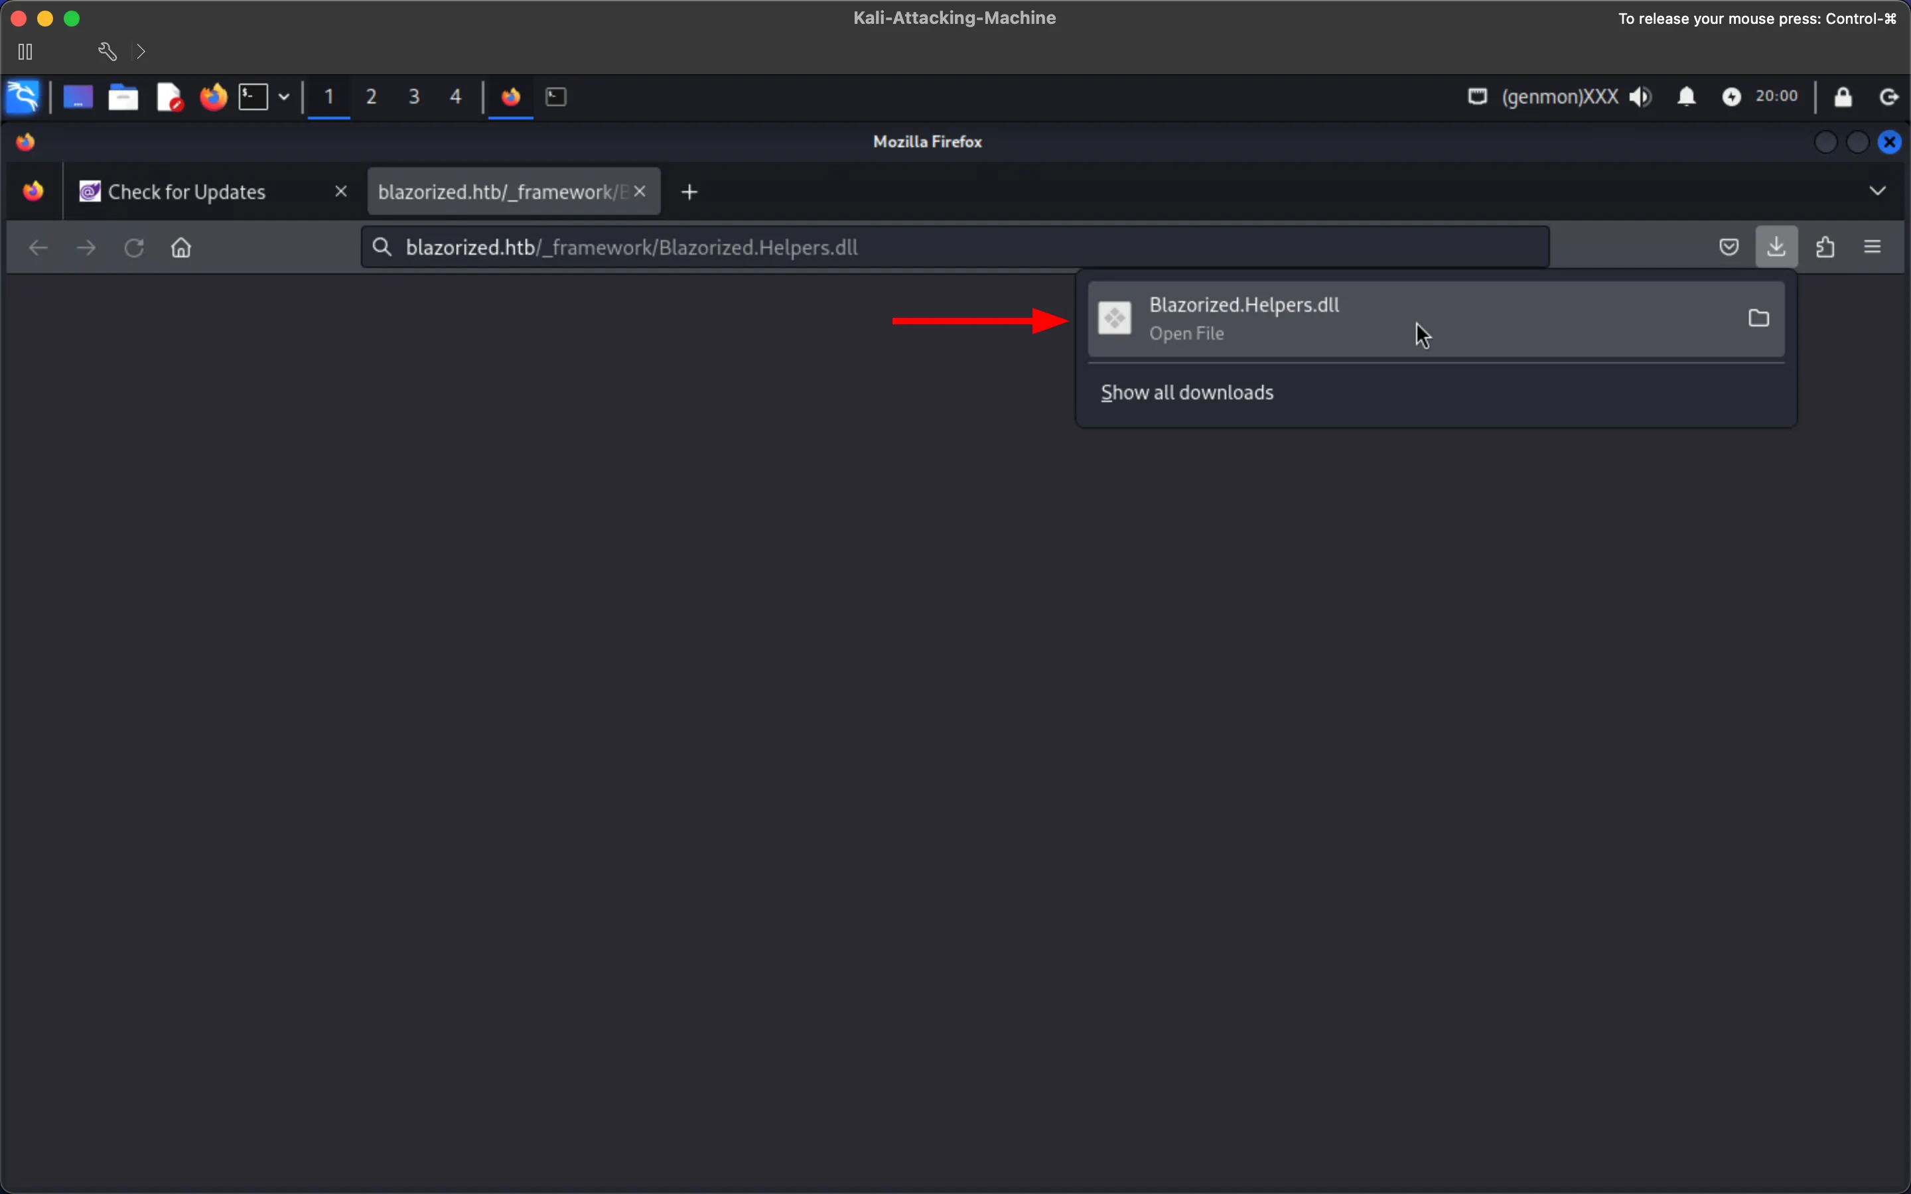Open the Kali applications menu
Image resolution: width=1911 pixels, height=1194 pixels.
click(22, 97)
